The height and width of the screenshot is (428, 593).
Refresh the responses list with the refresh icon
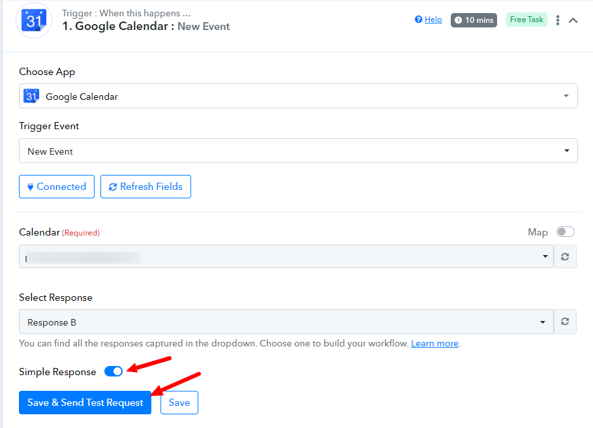pyautogui.click(x=565, y=322)
